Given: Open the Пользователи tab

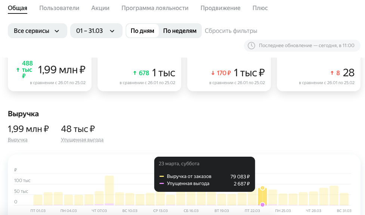Looking at the screenshot, I should (x=59, y=8).
